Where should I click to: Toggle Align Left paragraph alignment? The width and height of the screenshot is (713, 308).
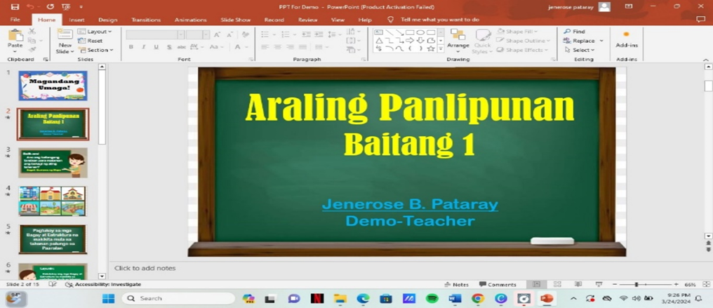click(x=265, y=47)
